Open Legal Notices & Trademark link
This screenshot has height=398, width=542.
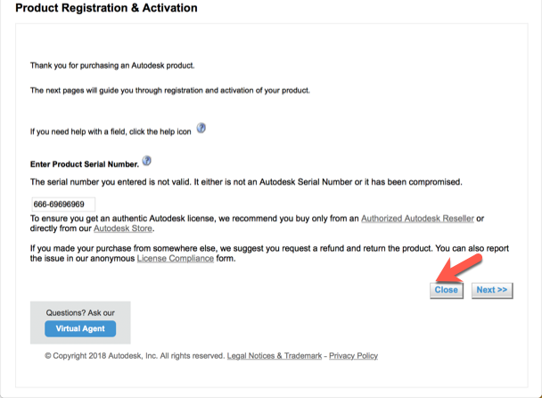pyautogui.click(x=275, y=355)
